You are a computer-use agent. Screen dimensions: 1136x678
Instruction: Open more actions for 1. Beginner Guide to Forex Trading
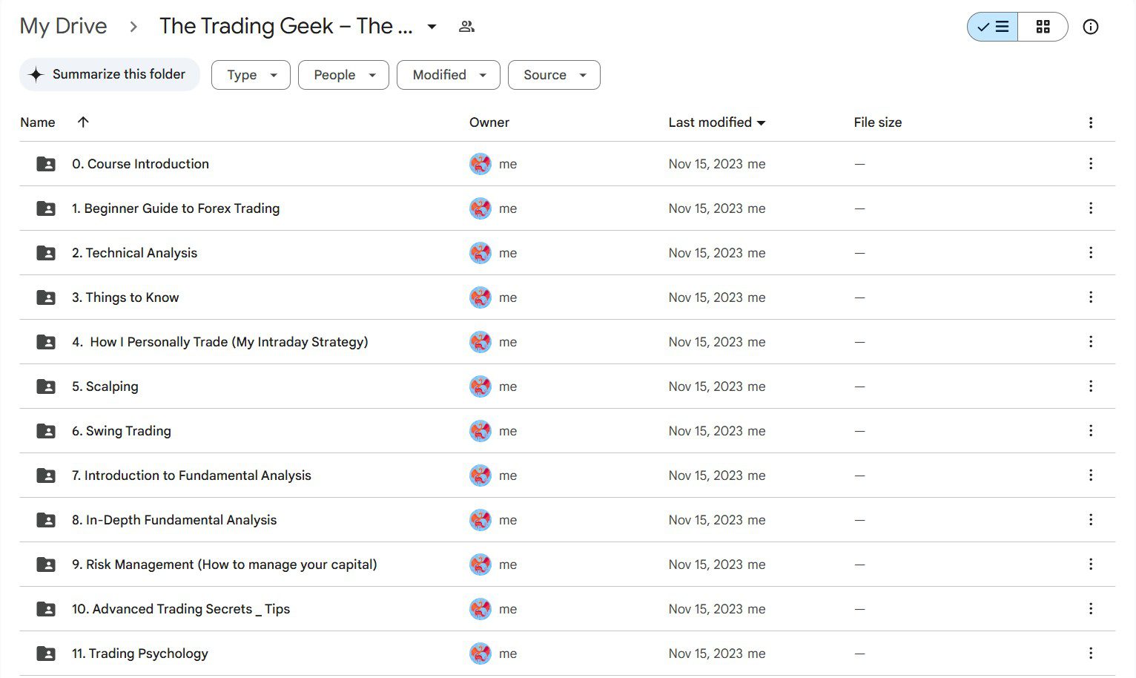(x=1090, y=208)
